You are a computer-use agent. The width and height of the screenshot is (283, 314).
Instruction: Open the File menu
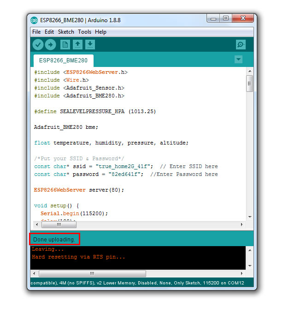[36, 32]
